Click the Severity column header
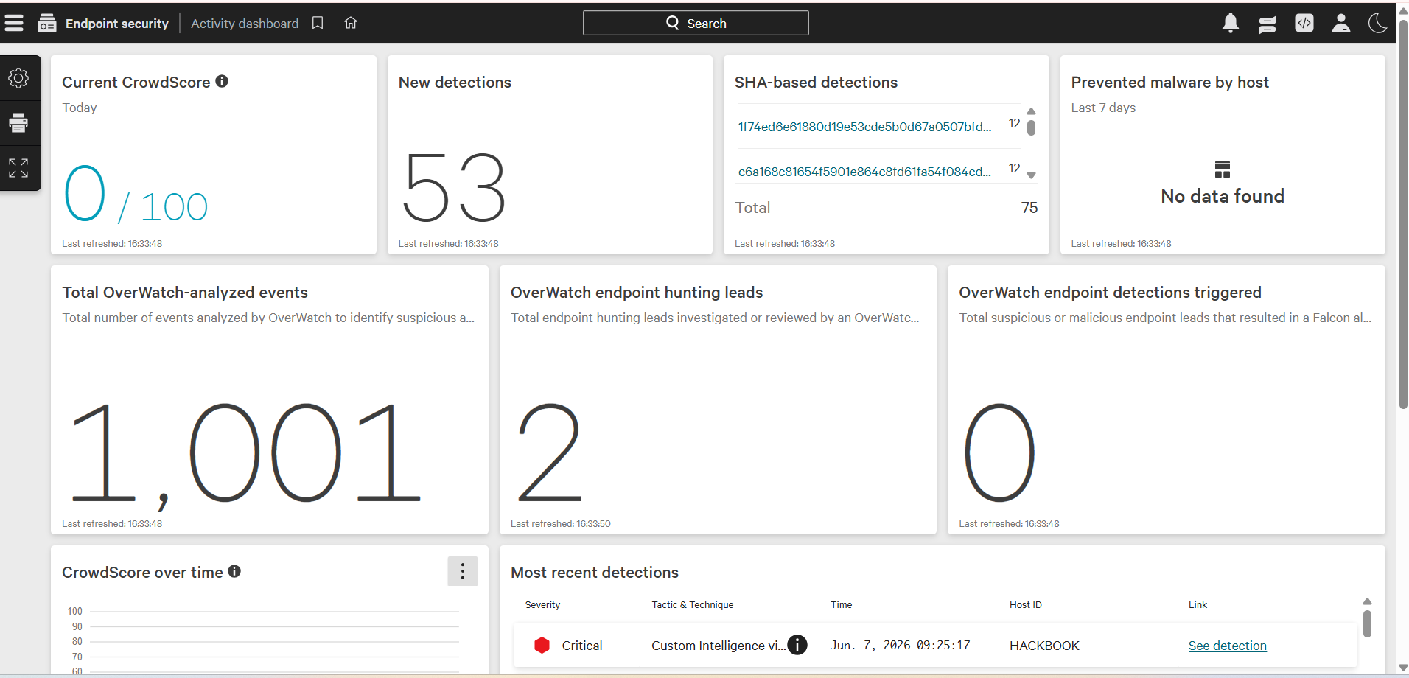The width and height of the screenshot is (1409, 678). [x=542, y=604]
